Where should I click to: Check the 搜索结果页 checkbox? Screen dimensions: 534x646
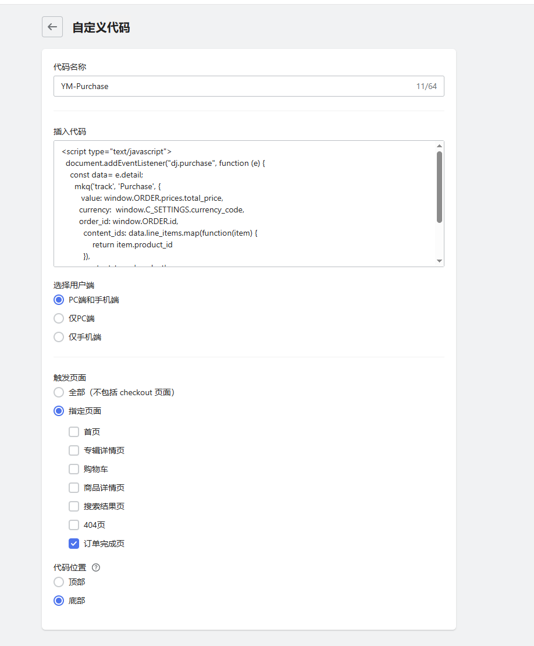(74, 506)
